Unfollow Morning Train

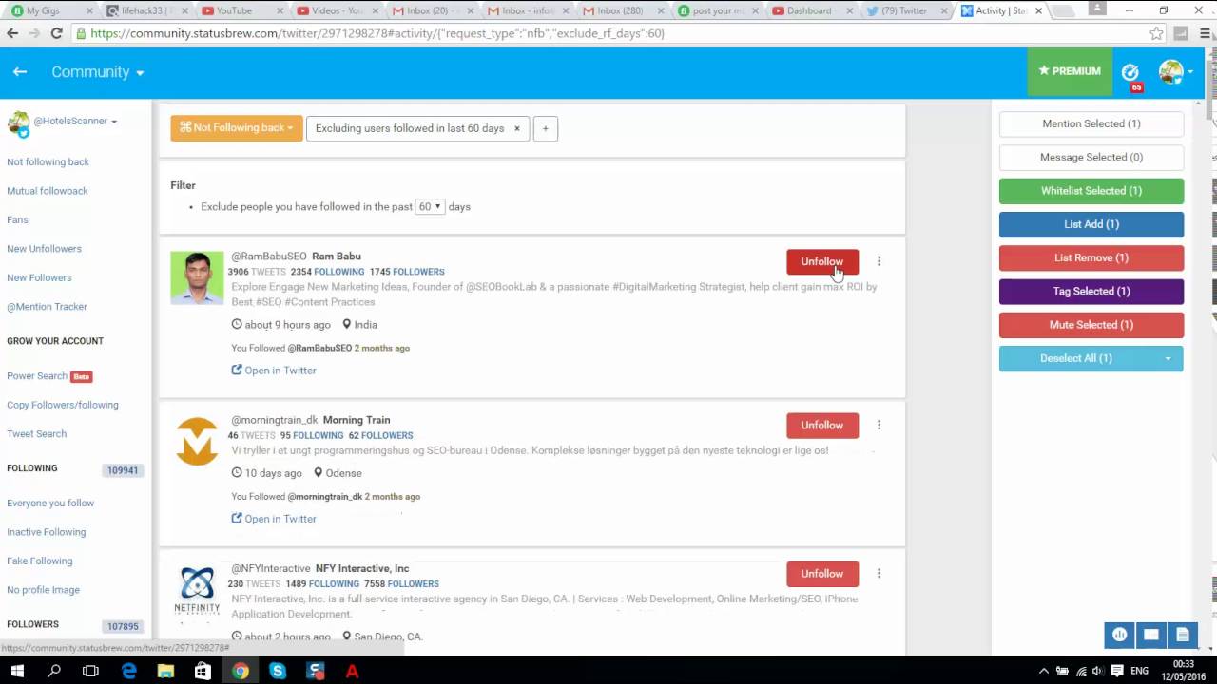822,426
